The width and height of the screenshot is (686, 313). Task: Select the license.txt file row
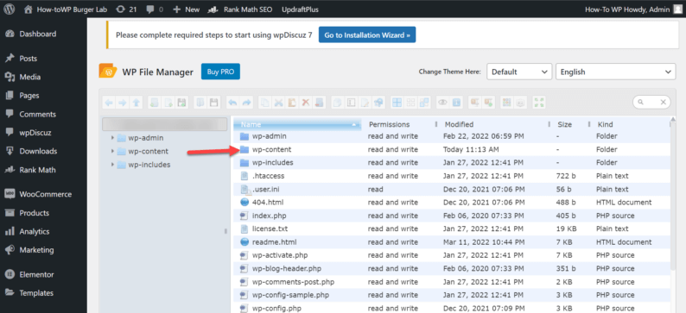451,228
